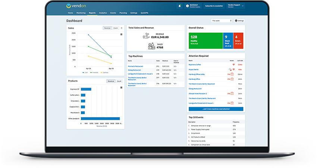Toggle Freevend series in Sales chart legend
This screenshot has height=168, width=317.
click(94, 72)
